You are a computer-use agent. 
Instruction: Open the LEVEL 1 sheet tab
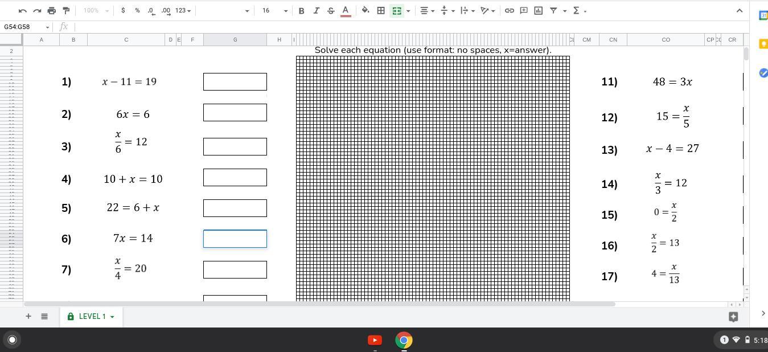[x=91, y=317]
